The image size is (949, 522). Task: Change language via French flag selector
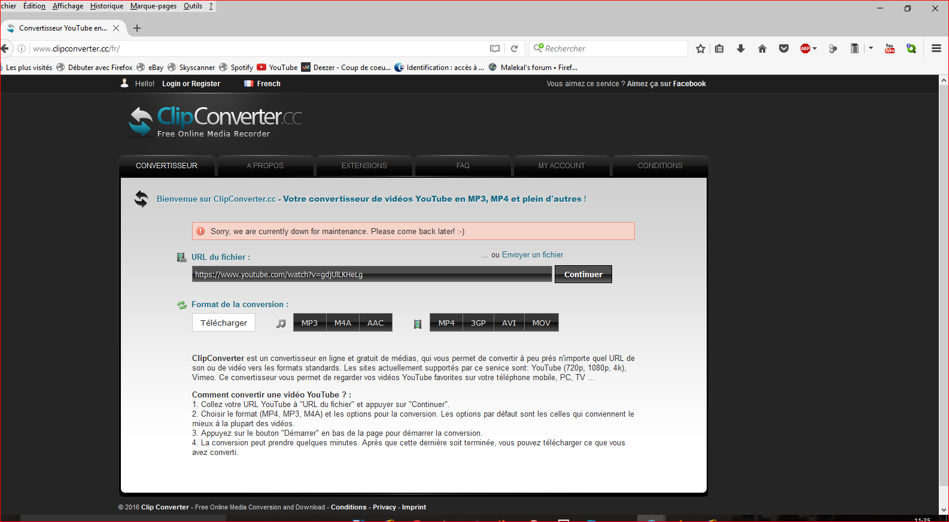tap(262, 84)
